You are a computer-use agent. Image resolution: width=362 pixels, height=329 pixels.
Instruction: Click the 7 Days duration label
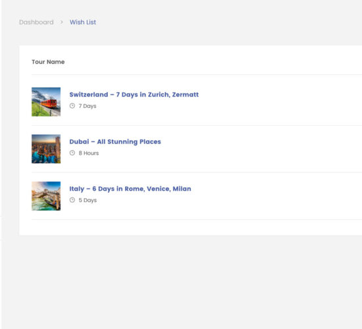(88, 106)
